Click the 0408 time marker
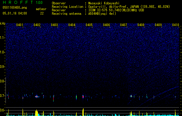 141,25
